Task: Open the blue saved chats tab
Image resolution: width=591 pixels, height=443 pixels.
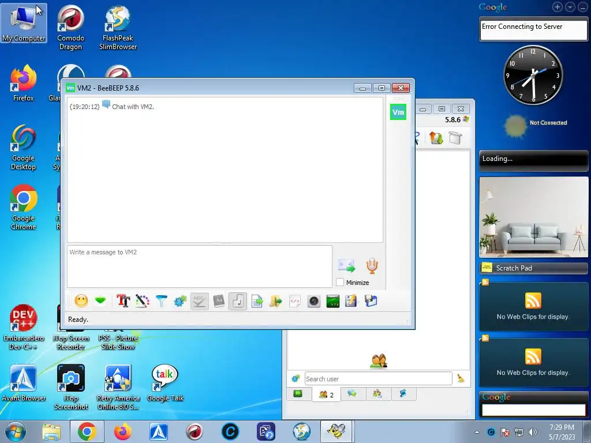Action: click(x=403, y=393)
